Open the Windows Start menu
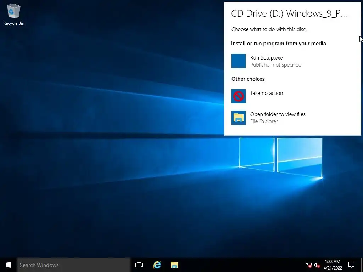Screen dimensions: 363x272 (x=9, y=265)
